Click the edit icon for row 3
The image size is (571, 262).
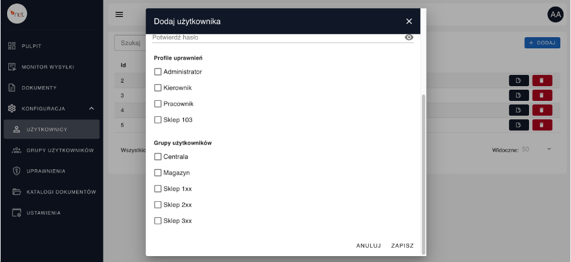(518, 96)
